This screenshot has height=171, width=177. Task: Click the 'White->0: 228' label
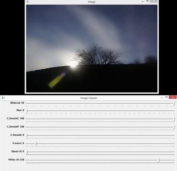click(16, 160)
